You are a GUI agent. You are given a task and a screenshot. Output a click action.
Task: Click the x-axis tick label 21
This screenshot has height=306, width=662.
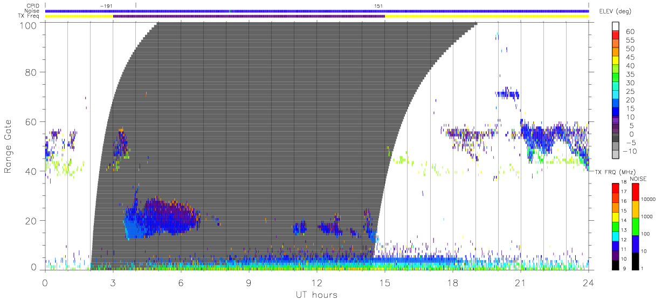521,282
